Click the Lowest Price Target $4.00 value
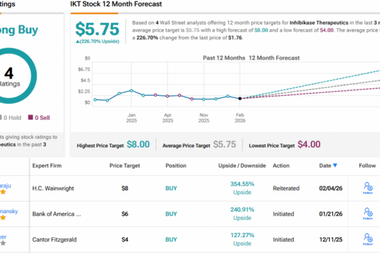Screen dimensions: 380x253 click(308, 144)
